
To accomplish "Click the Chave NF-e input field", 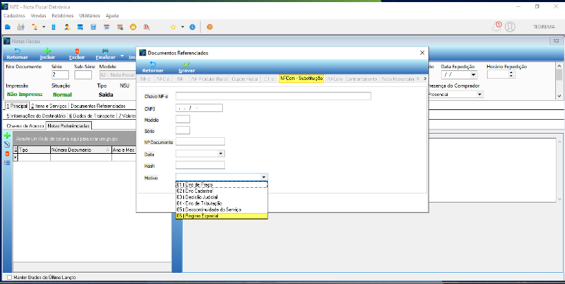I will pos(273,96).
